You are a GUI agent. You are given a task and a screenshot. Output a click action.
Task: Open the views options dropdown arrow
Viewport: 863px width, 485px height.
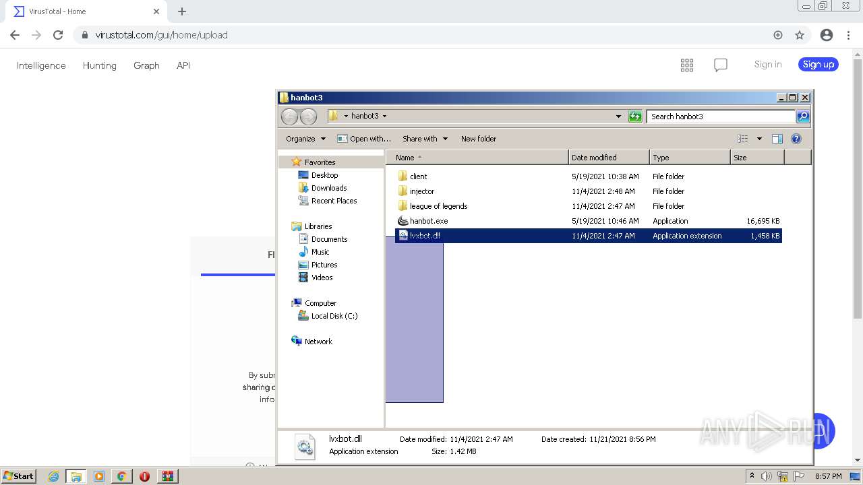click(759, 139)
